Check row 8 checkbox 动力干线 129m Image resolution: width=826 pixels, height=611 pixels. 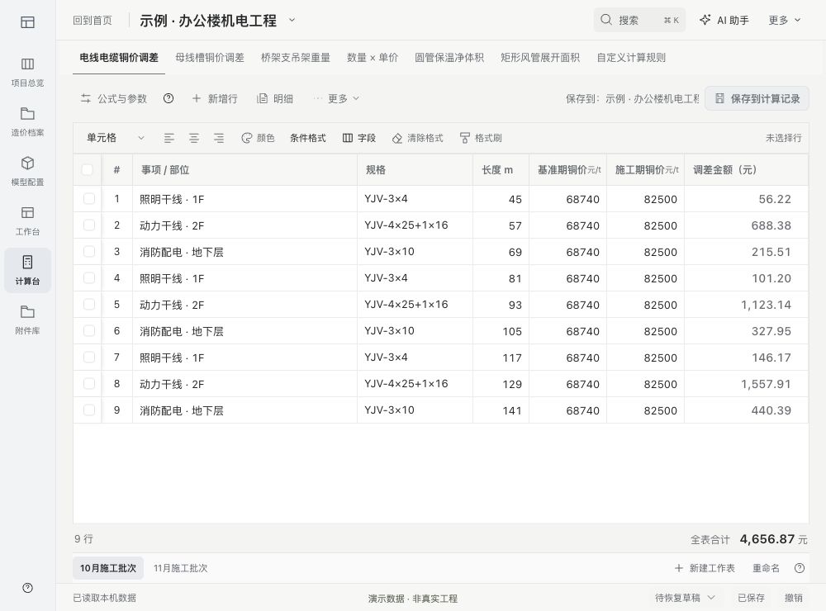(x=89, y=383)
